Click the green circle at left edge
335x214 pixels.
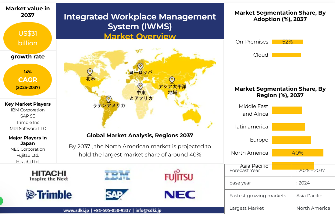(x=1, y=201)
